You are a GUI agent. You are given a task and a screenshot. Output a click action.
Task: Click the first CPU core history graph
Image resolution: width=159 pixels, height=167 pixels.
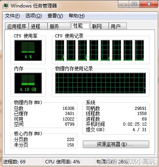(x=60, y=50)
